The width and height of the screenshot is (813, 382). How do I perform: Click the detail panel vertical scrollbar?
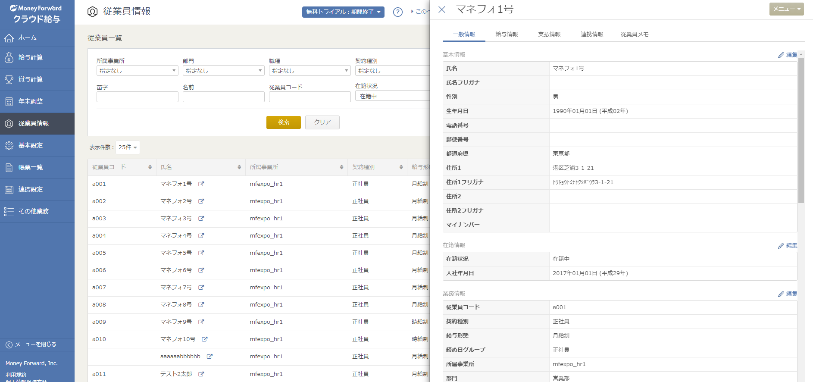point(801,129)
